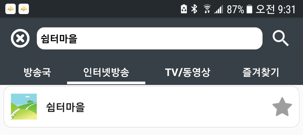This screenshot has height=135, width=303.
Task: Clear the search text with the X icon
Action: click(x=20, y=38)
